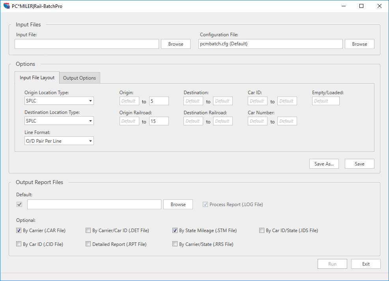Image resolution: width=389 pixels, height=281 pixels.
Task: Enable By Carrier/State (.RRS File) checkbox
Action: coord(175,244)
